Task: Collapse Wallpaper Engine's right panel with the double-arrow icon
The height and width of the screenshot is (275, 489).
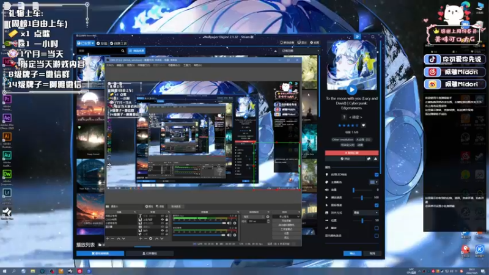Action: point(357,37)
